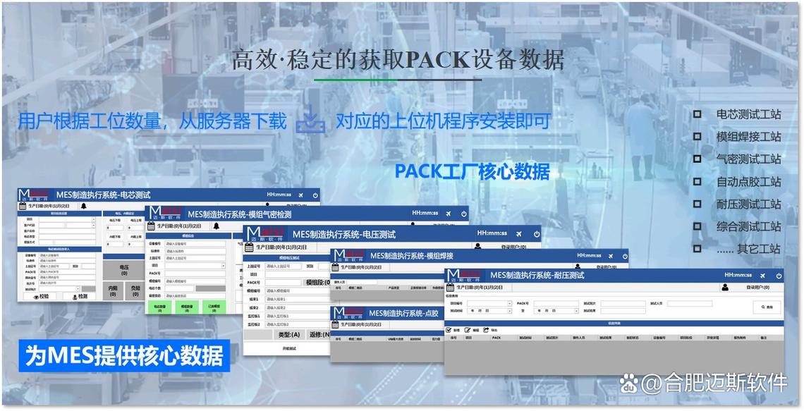Click the 模组编号 input in 模组气密检测 window
The image size is (804, 411).
tap(195, 281)
